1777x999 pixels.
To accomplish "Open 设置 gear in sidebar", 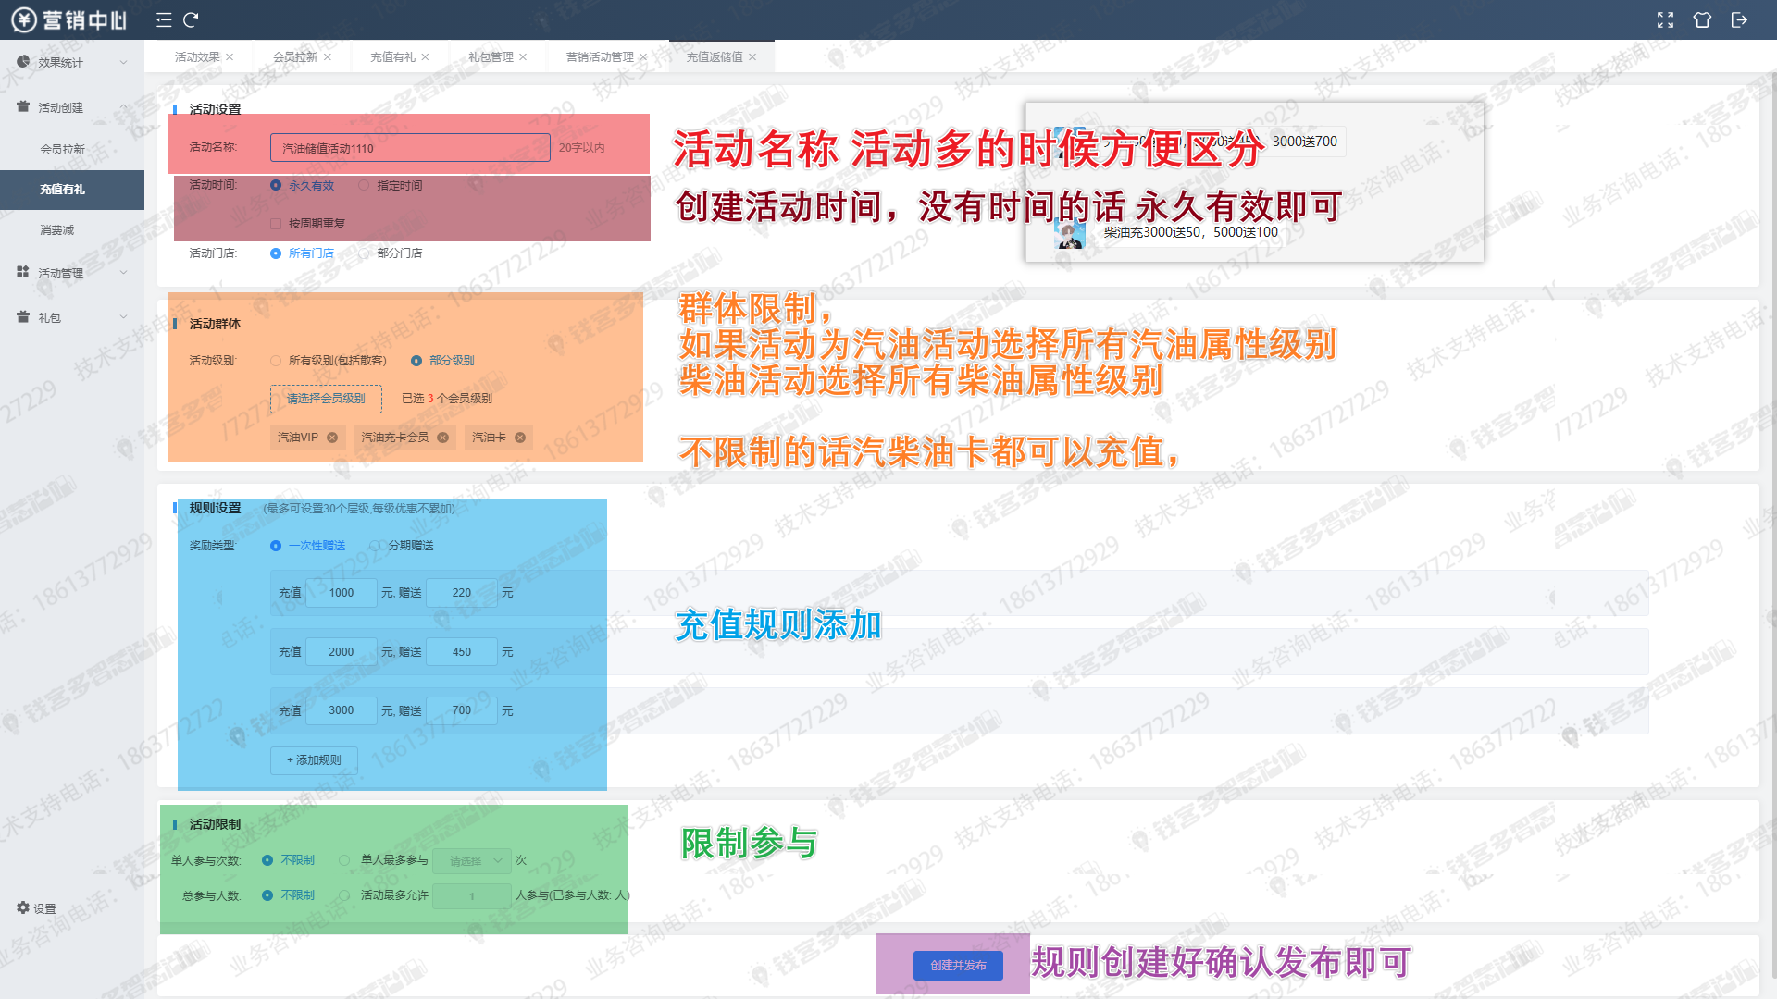I will tap(37, 908).
